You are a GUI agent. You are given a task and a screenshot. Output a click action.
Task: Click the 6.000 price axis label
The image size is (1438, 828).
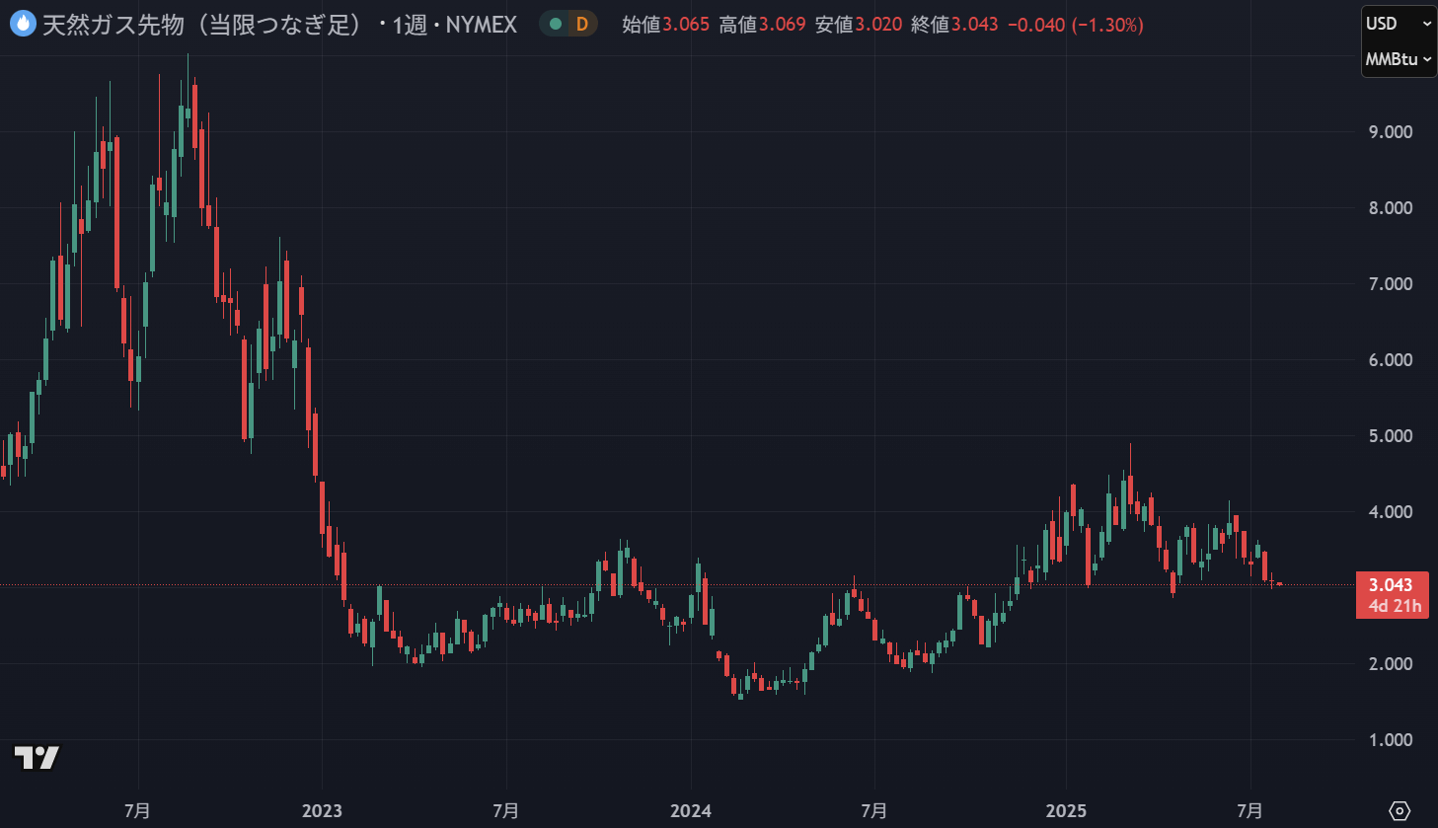click(x=1391, y=359)
